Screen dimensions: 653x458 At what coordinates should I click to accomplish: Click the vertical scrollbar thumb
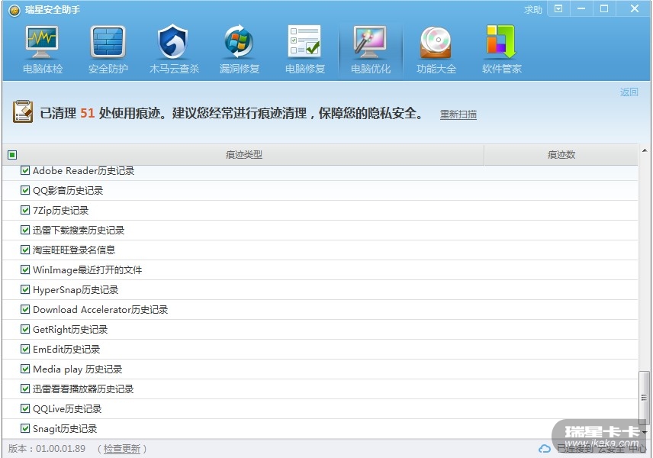click(645, 398)
